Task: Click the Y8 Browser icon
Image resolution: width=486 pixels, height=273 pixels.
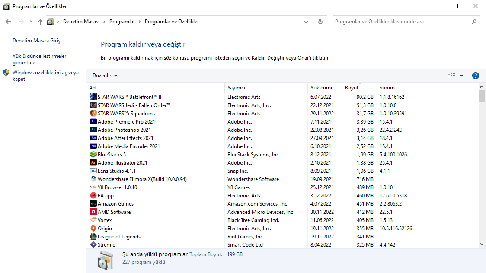Action: click(93, 187)
